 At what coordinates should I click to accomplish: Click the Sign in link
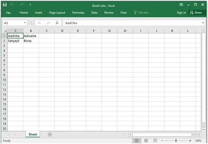coord(181,13)
